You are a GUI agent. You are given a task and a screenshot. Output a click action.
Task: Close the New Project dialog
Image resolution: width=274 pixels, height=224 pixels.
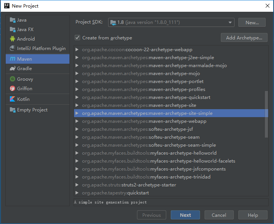[268, 6]
